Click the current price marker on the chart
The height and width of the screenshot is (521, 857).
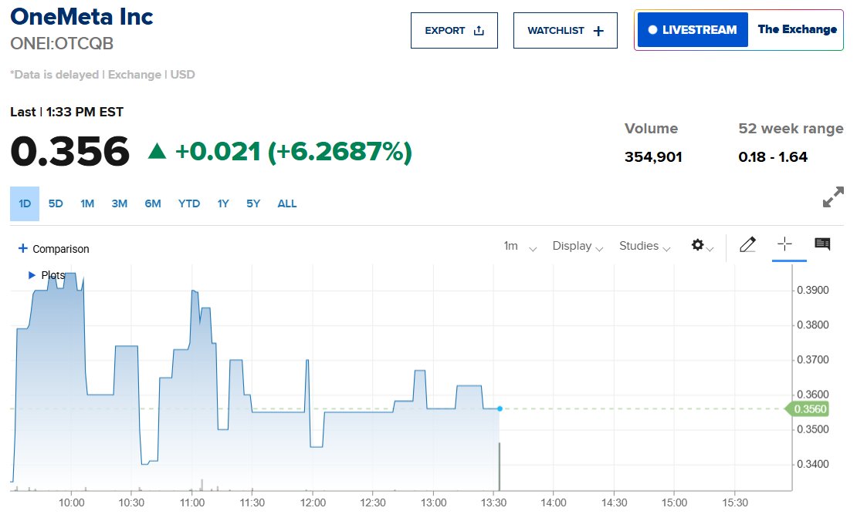(500, 409)
